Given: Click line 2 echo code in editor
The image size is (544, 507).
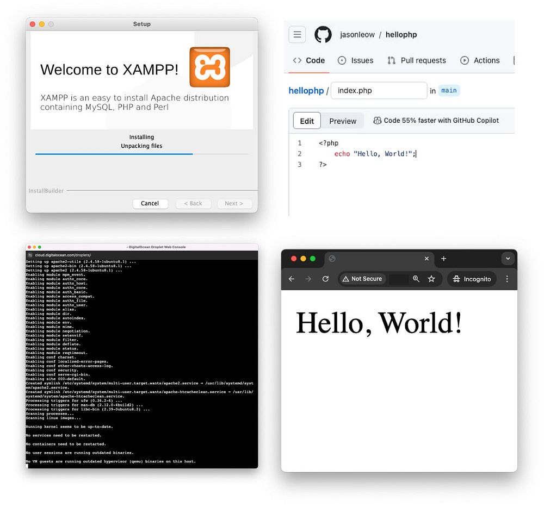Looking at the screenshot, I should tap(375, 154).
